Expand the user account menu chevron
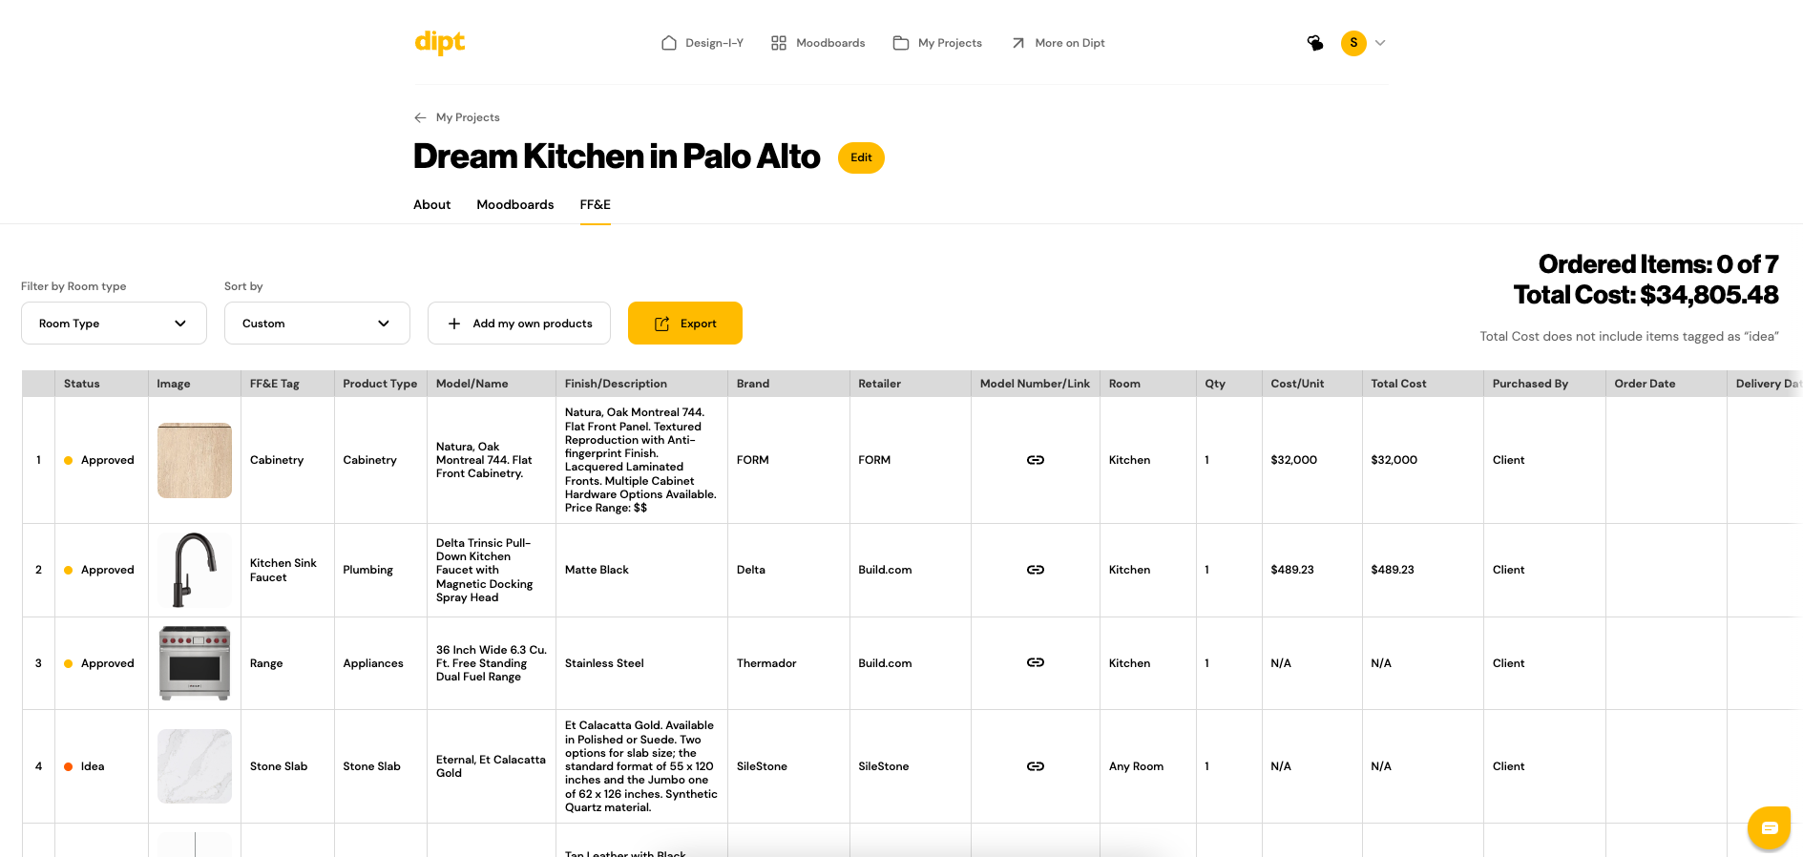The image size is (1803, 857). click(x=1380, y=43)
